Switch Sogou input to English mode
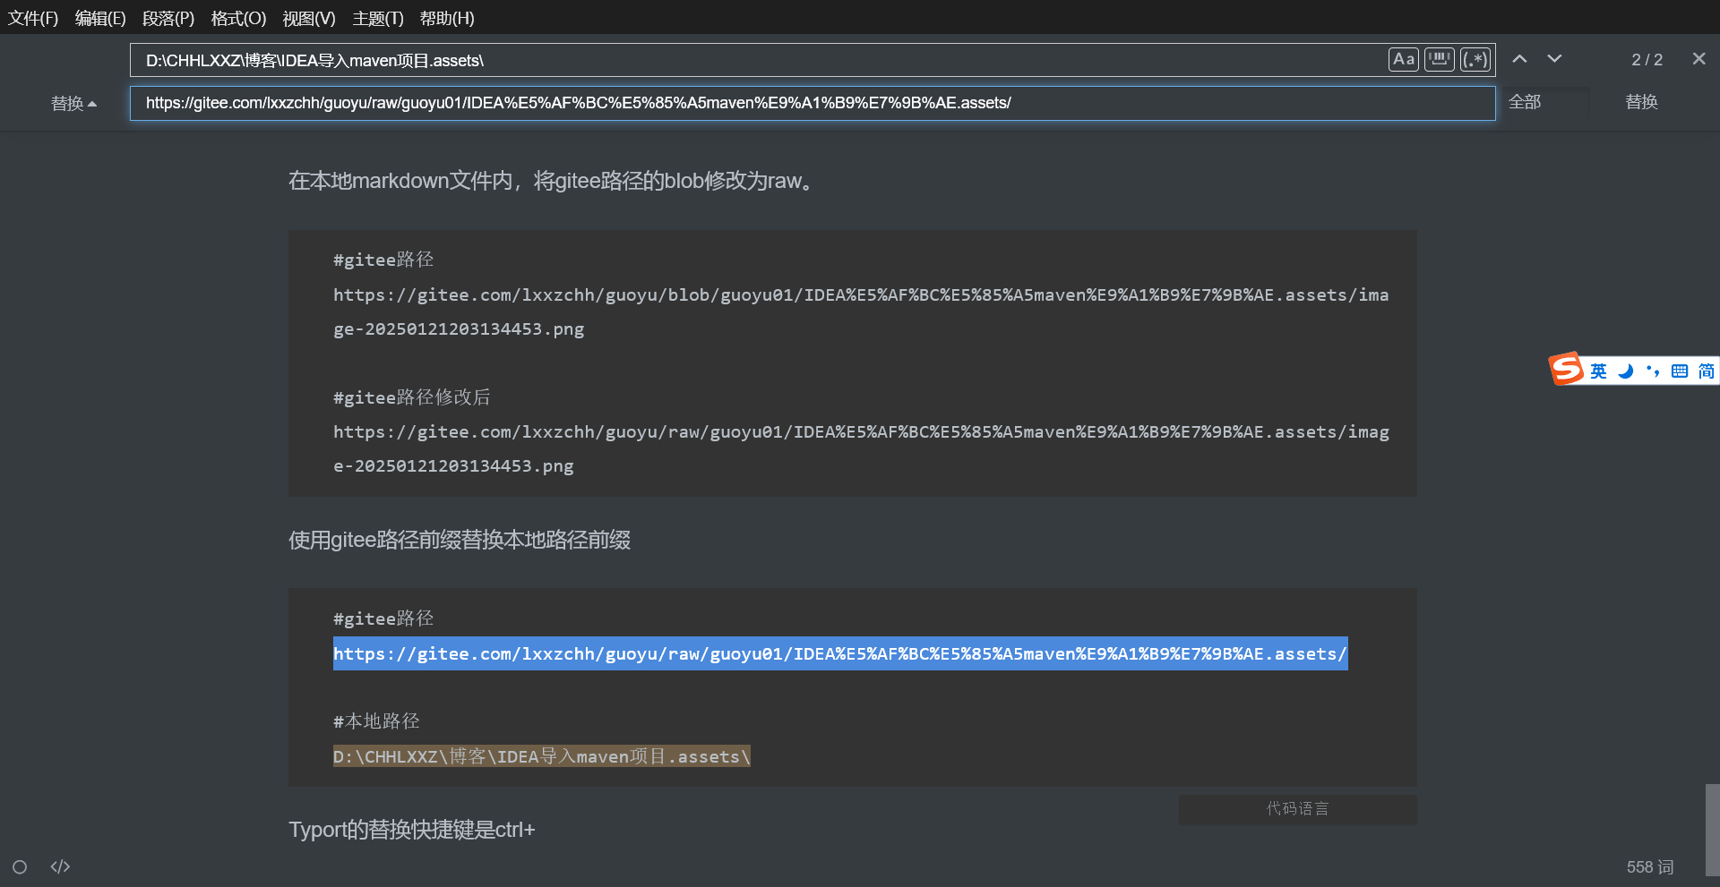 (1597, 370)
